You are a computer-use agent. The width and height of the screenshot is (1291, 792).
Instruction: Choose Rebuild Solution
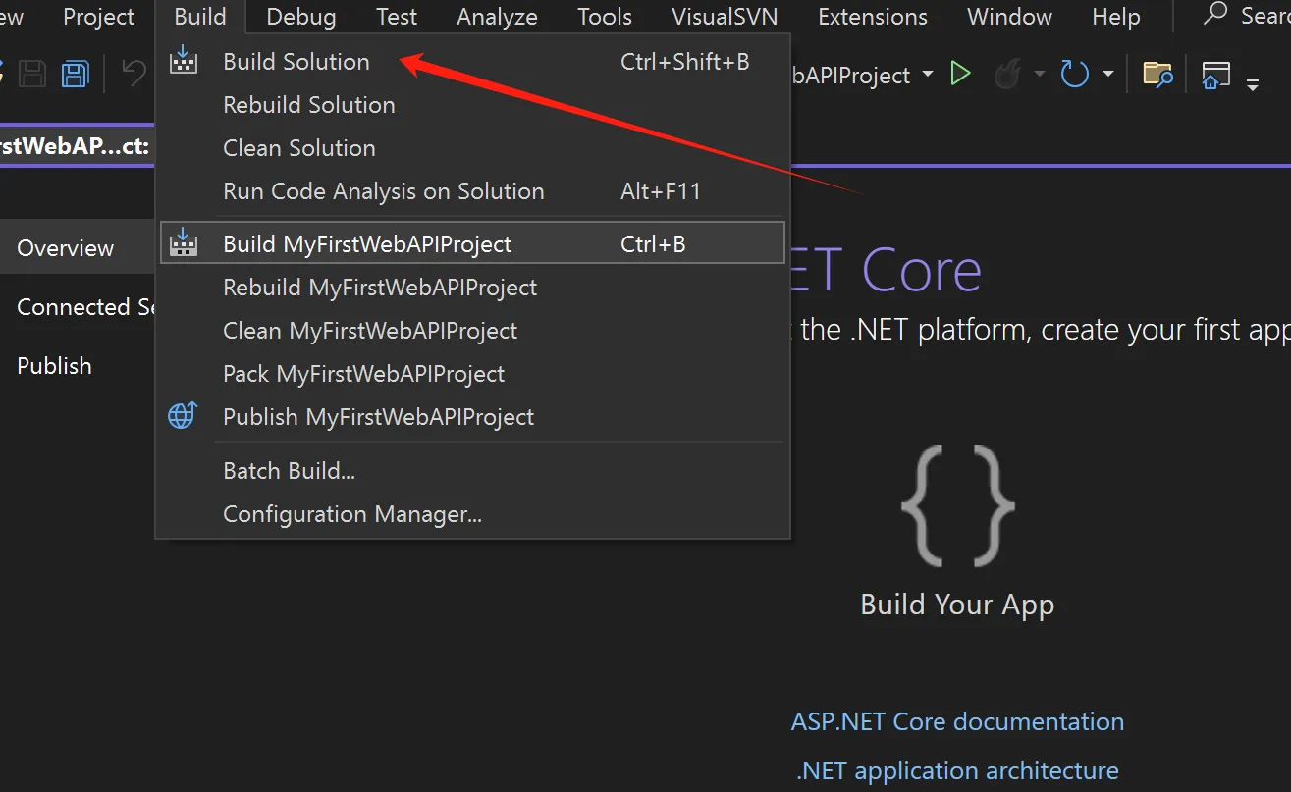pyautogui.click(x=472, y=104)
